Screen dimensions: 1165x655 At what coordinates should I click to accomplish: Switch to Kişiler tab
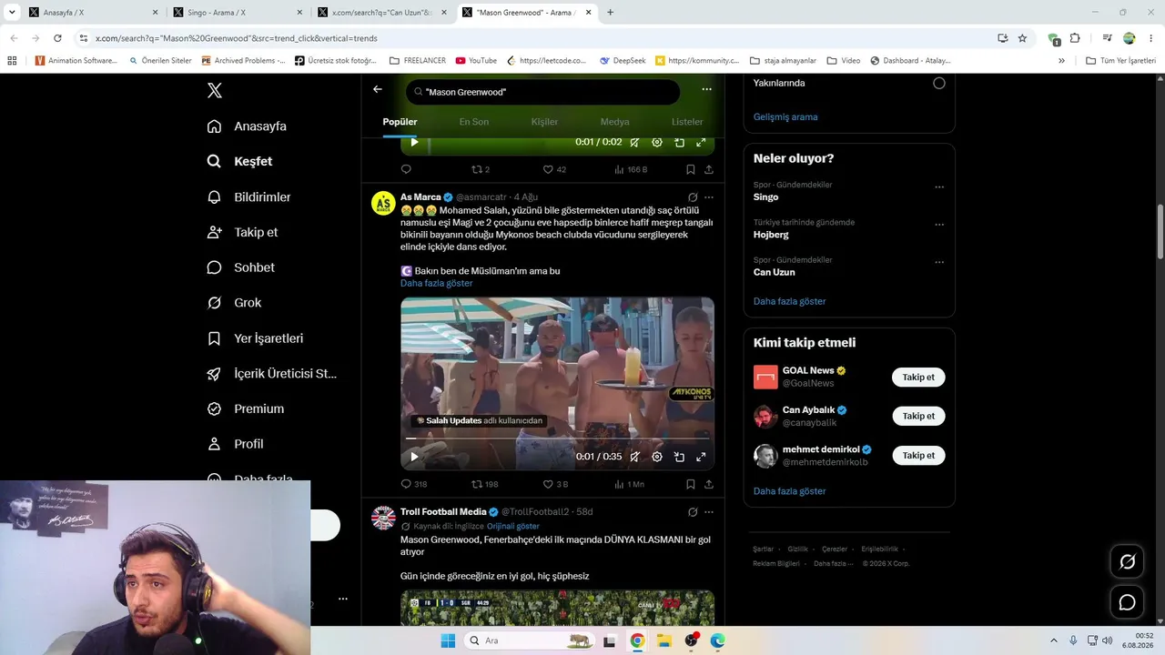[x=544, y=122]
